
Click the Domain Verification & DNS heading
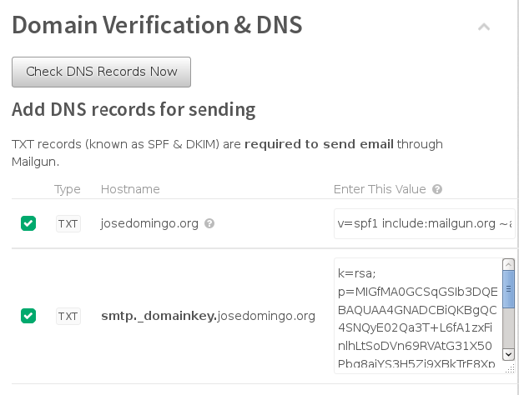[157, 25]
